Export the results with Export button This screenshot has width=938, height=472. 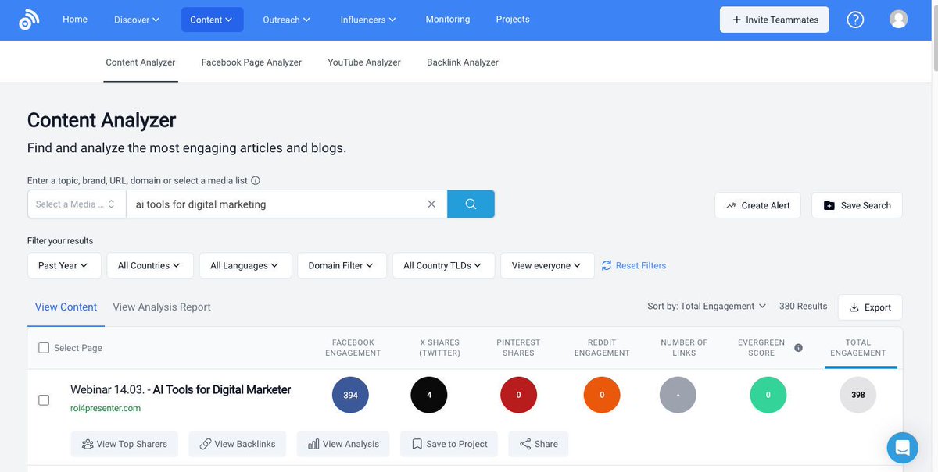870,307
